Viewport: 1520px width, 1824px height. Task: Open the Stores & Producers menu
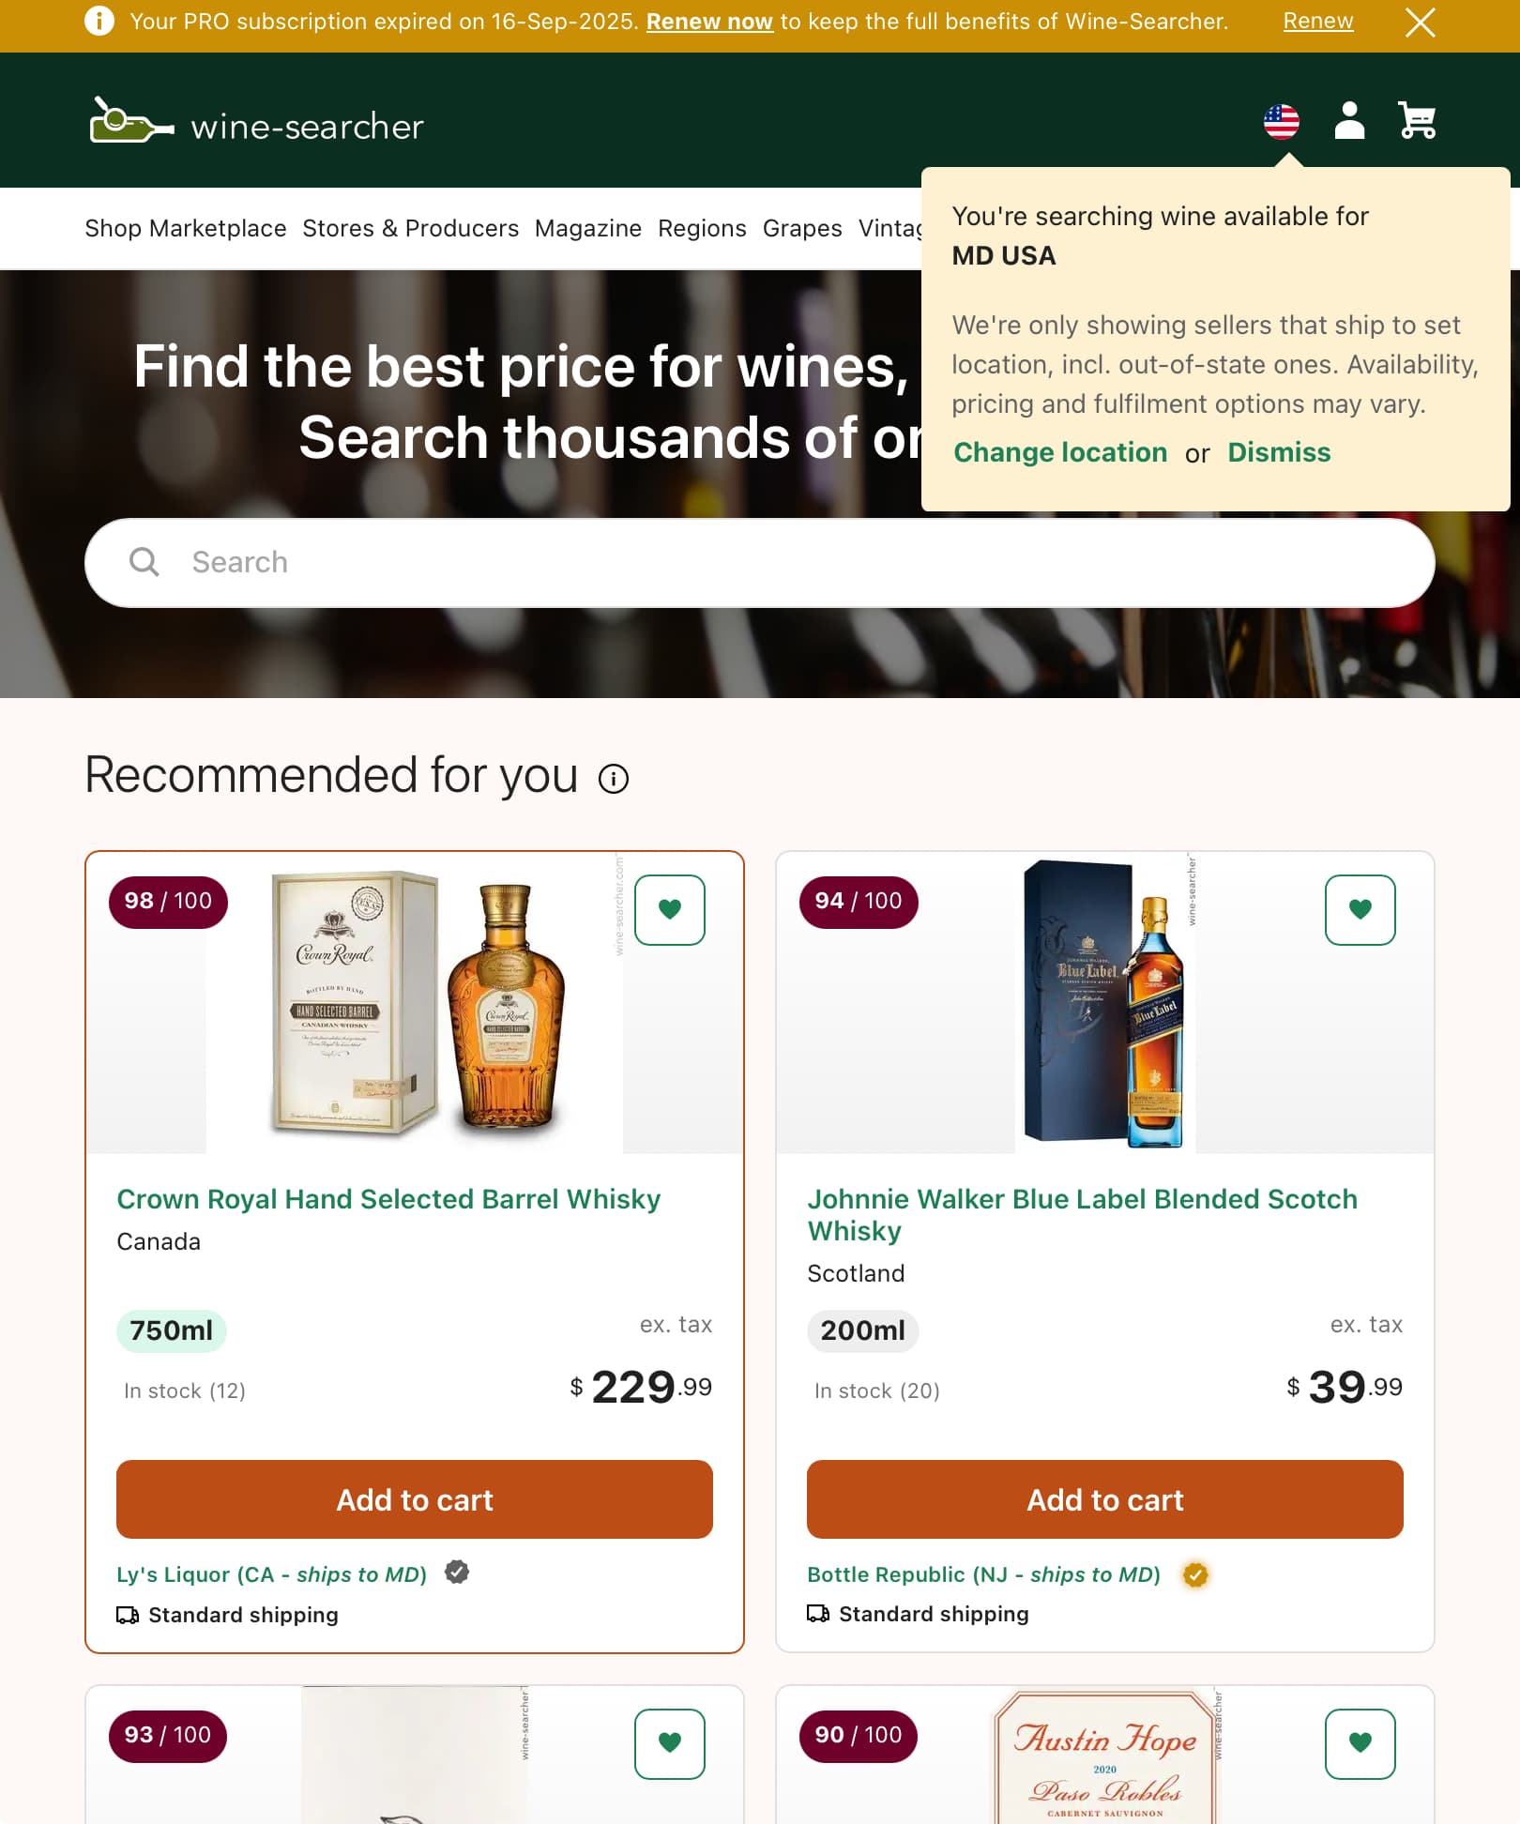[410, 229]
